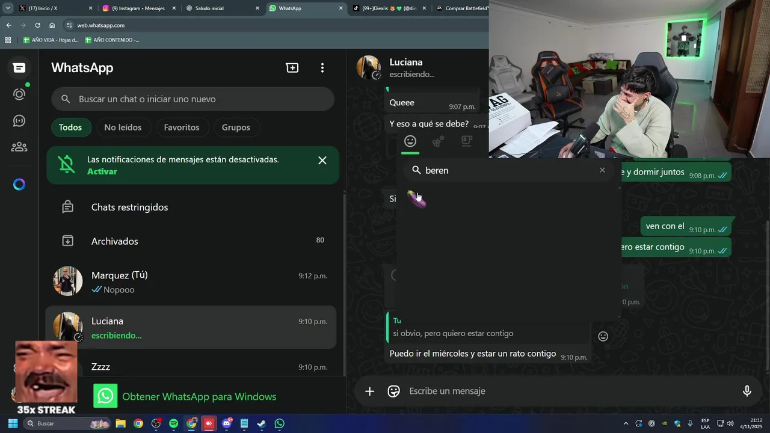Pick the eggplant emoji result
The height and width of the screenshot is (433, 770).
click(x=416, y=199)
